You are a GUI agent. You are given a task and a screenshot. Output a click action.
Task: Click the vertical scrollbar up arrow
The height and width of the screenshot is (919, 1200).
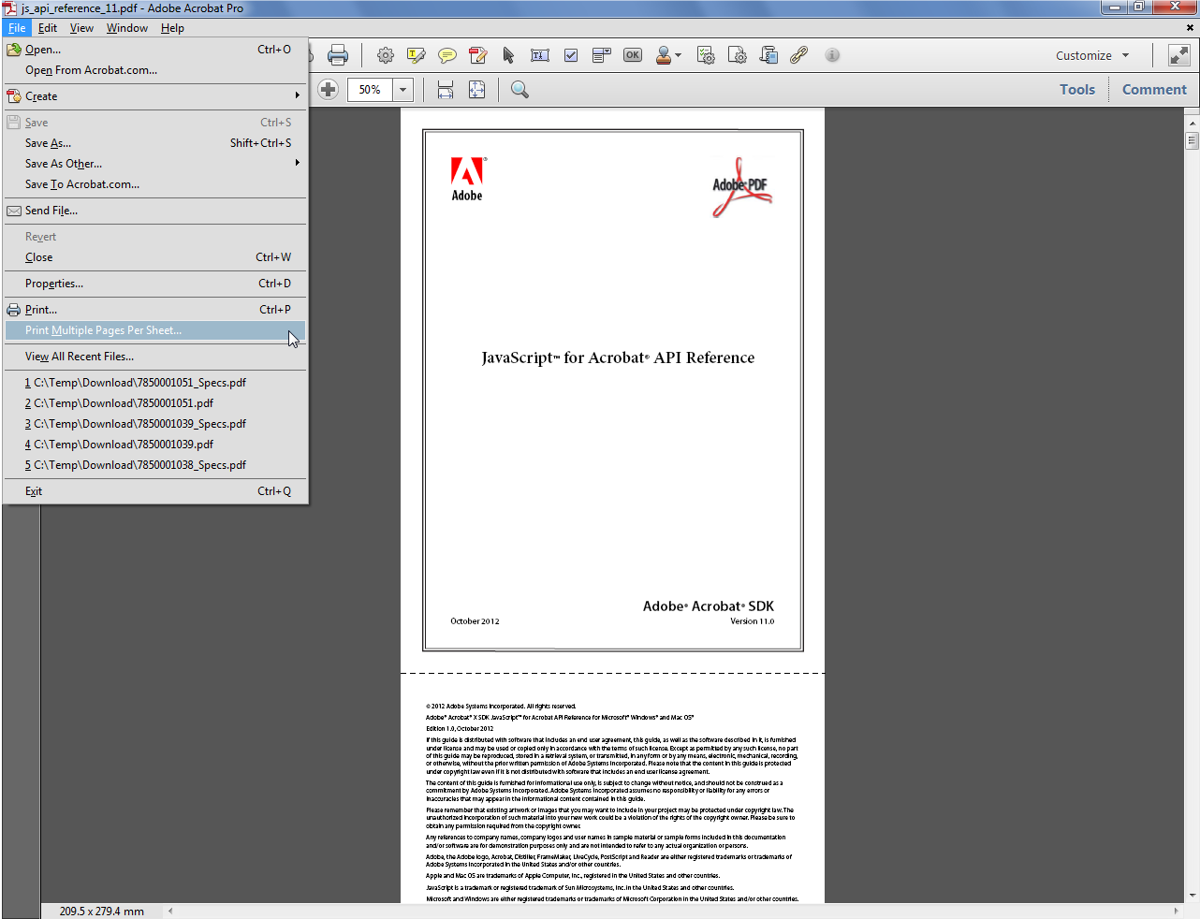(x=1192, y=124)
